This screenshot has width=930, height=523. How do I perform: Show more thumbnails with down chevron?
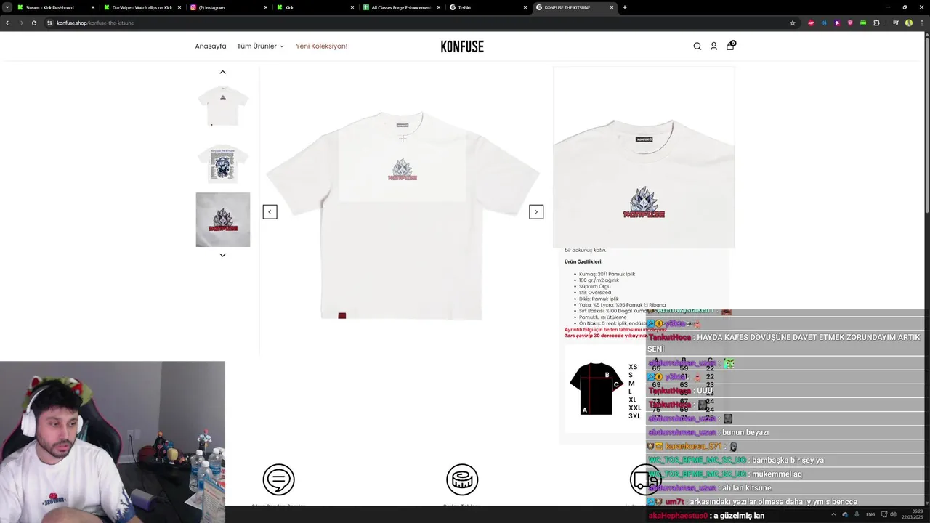click(223, 255)
